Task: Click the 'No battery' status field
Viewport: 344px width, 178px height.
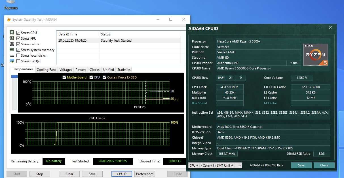Action: [x=54, y=161]
